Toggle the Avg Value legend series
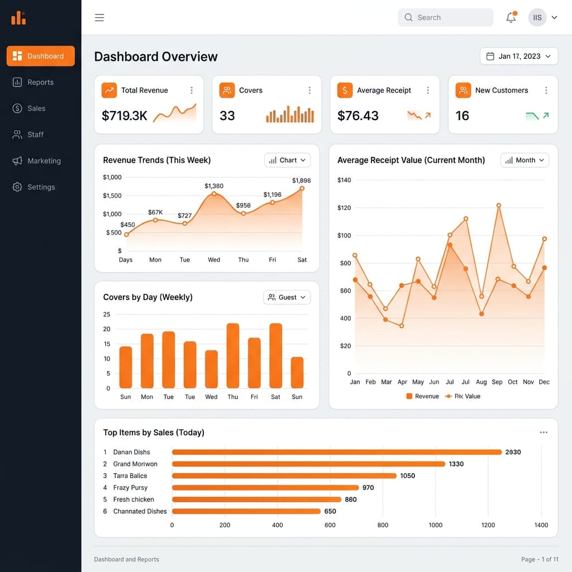 point(463,396)
